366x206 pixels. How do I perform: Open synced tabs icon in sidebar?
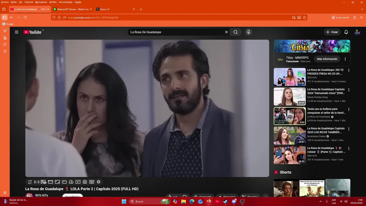5,38
